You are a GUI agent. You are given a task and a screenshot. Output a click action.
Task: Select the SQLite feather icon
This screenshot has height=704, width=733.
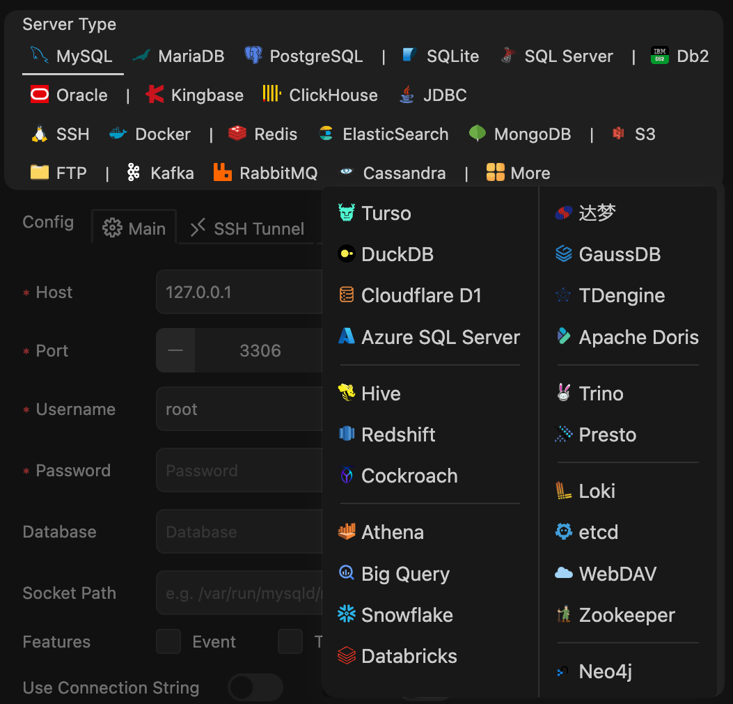(409, 55)
